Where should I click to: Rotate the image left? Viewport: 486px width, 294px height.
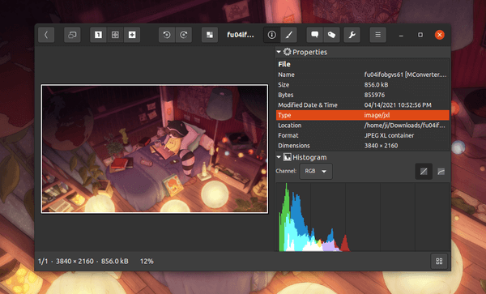coord(167,35)
